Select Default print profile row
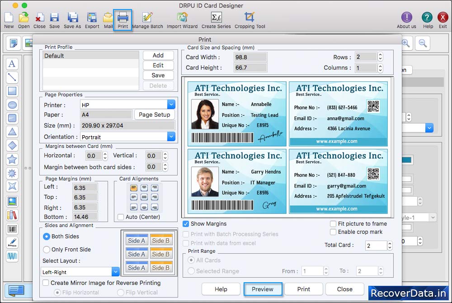 point(91,56)
